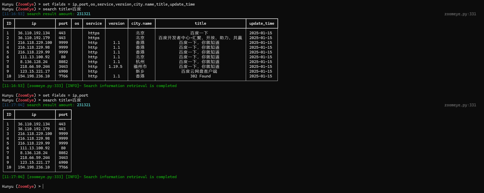Click port 8082 in the full-fields table

pyautogui.click(x=63, y=62)
